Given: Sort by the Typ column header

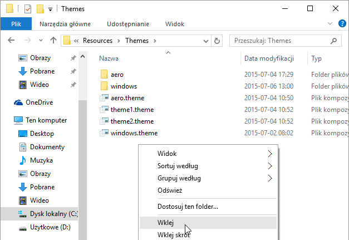Looking at the screenshot, I should pyautogui.click(x=316, y=58).
